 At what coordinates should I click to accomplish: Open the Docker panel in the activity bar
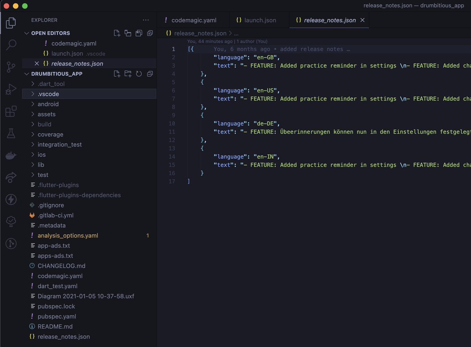pyautogui.click(x=11, y=155)
